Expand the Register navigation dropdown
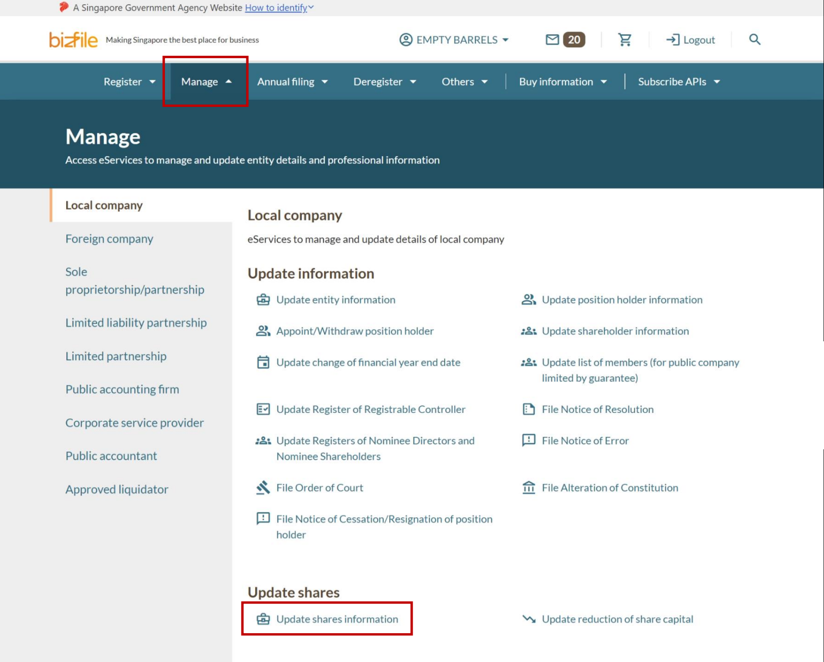The image size is (824, 662). [129, 82]
